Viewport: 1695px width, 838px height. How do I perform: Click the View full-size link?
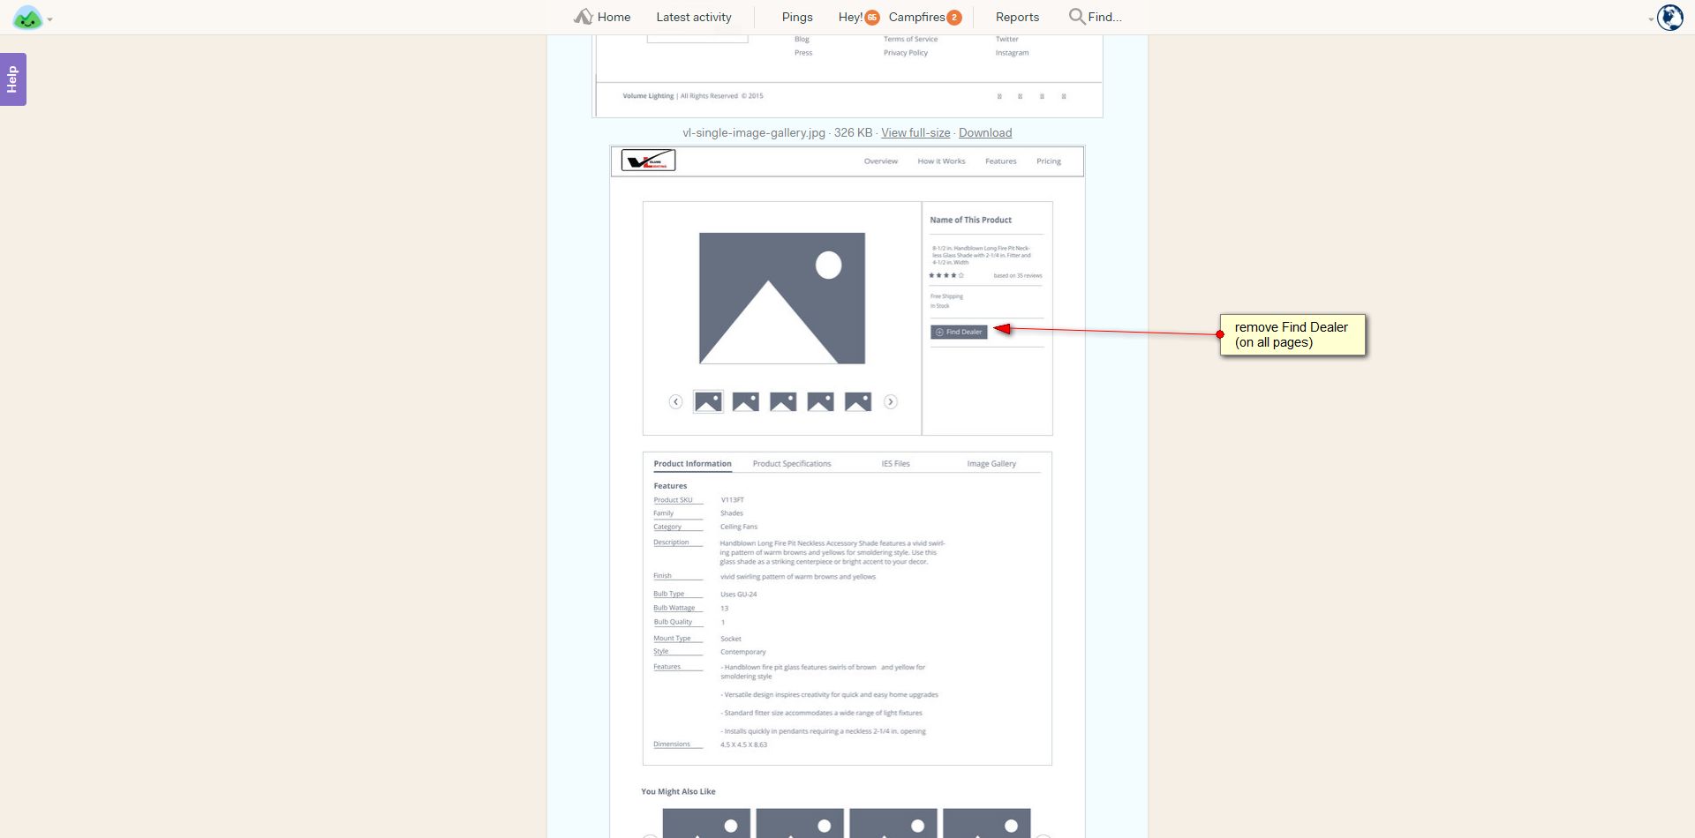(915, 132)
